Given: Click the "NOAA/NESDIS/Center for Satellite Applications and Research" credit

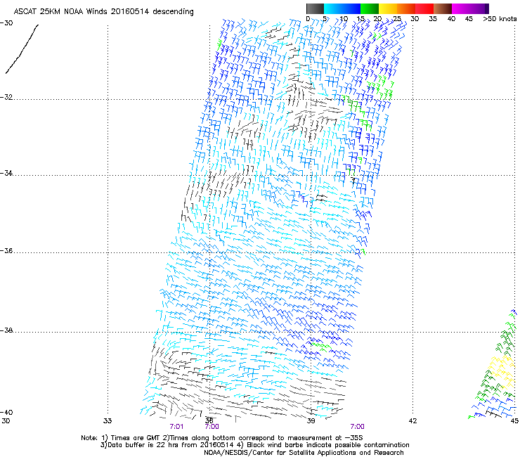Looking at the screenshot, I should click(304, 453).
